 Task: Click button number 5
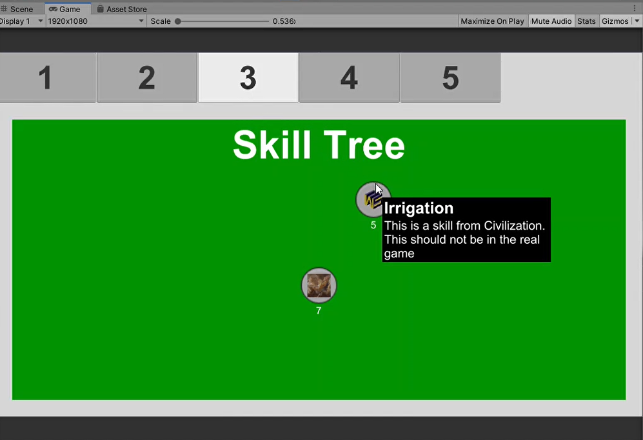450,77
